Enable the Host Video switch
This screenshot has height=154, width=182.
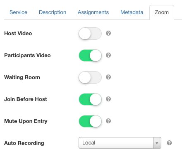[x=90, y=34]
